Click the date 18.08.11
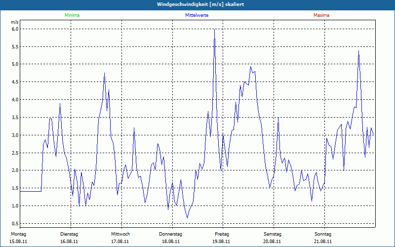 (171, 242)
